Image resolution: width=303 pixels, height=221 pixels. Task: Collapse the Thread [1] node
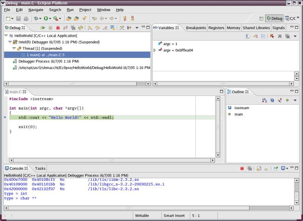click(14, 49)
